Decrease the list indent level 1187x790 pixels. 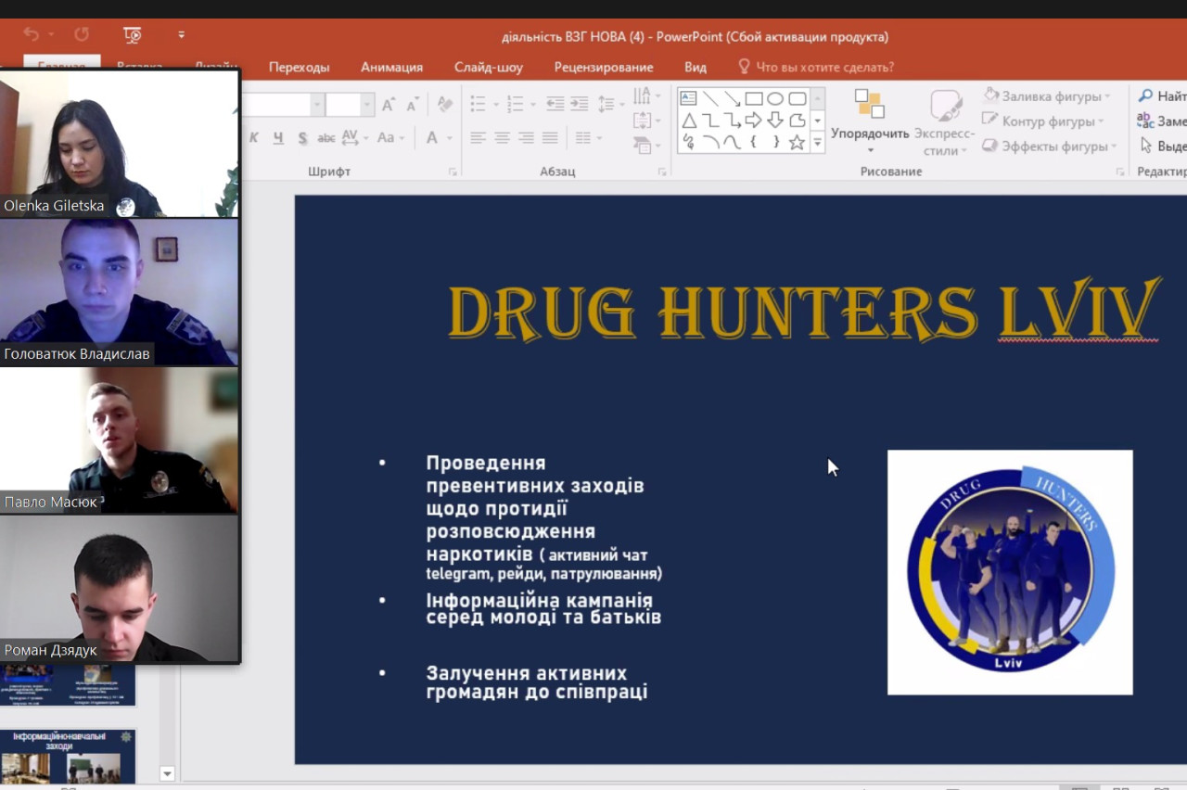pyautogui.click(x=555, y=104)
